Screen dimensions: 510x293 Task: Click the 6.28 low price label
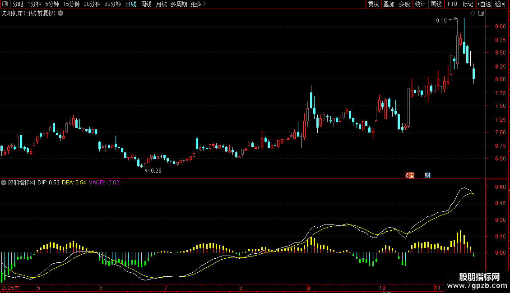click(x=156, y=171)
